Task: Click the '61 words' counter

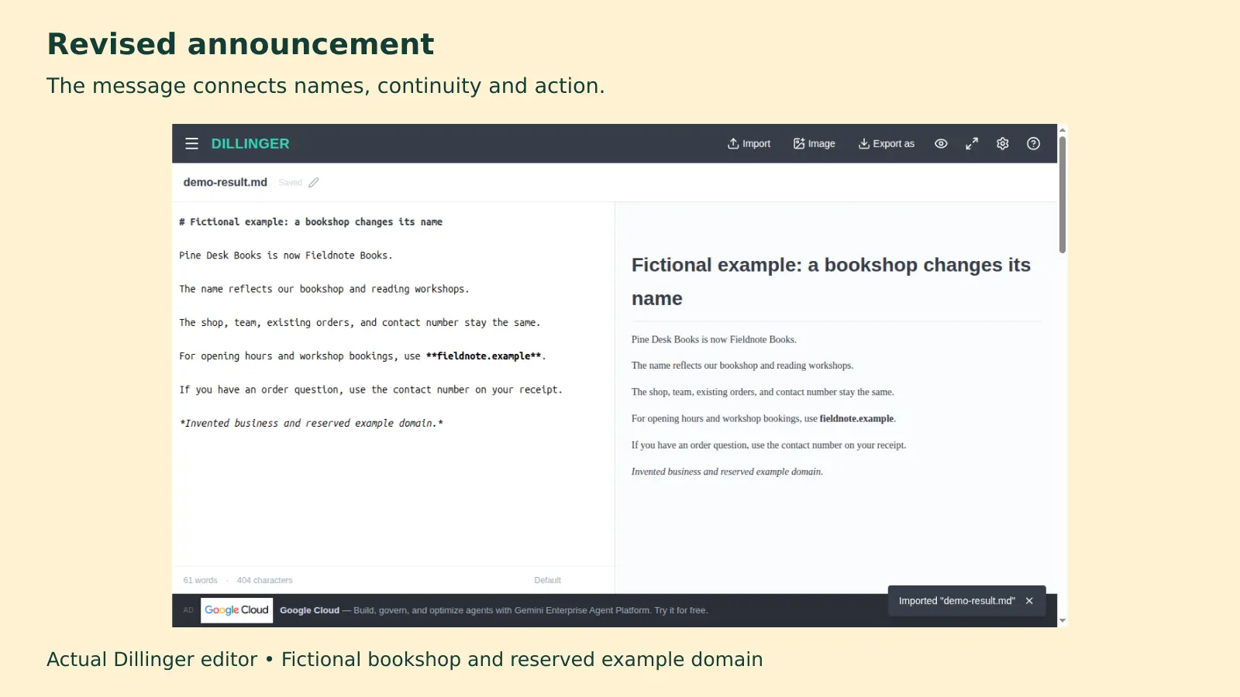Action: click(x=200, y=580)
